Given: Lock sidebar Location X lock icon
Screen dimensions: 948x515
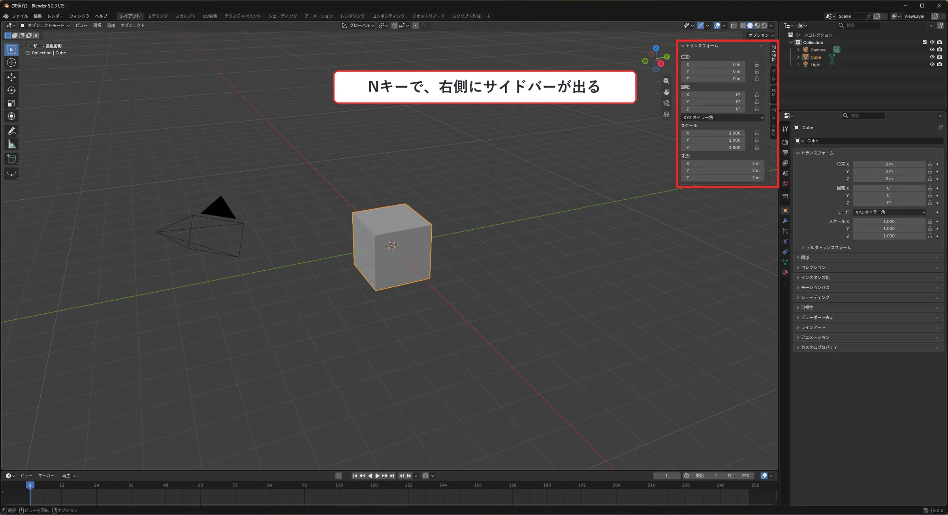Looking at the screenshot, I should pyautogui.click(x=757, y=64).
